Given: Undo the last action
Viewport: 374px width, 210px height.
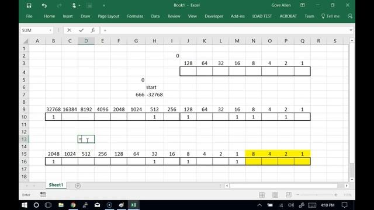Looking at the screenshot, I should (44, 5).
